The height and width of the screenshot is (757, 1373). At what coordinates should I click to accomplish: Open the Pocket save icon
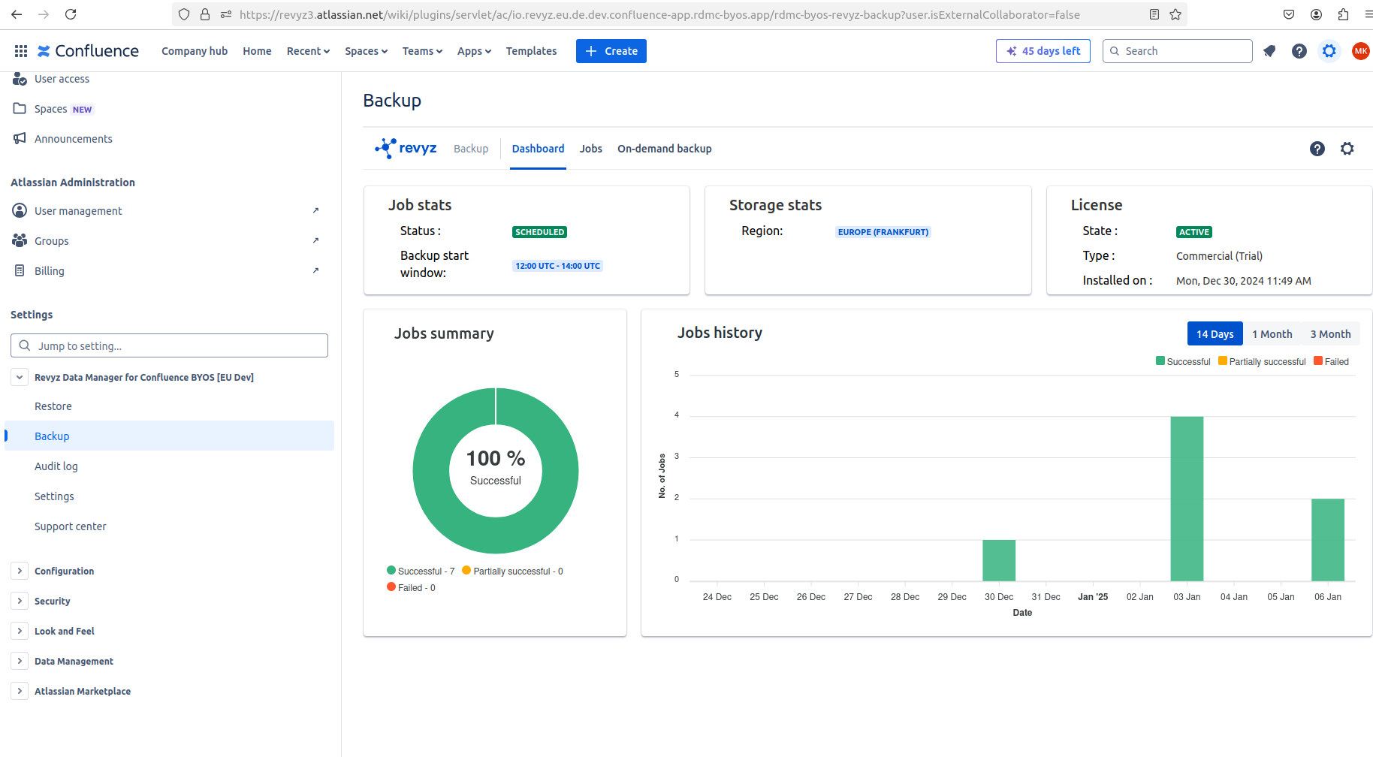click(x=1289, y=14)
